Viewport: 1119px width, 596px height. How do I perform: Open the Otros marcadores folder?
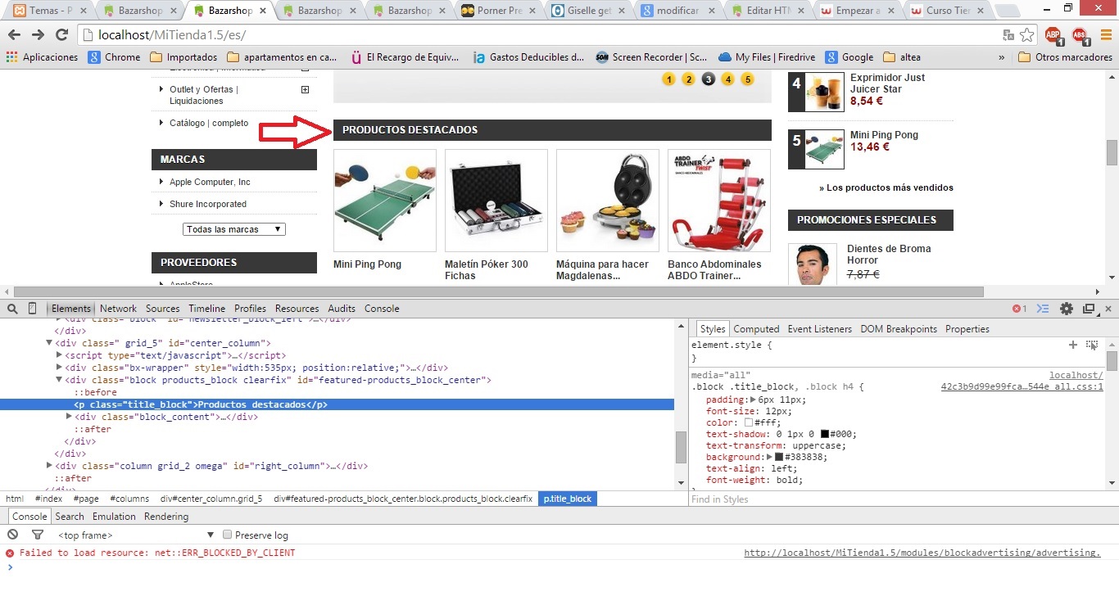click(1065, 57)
